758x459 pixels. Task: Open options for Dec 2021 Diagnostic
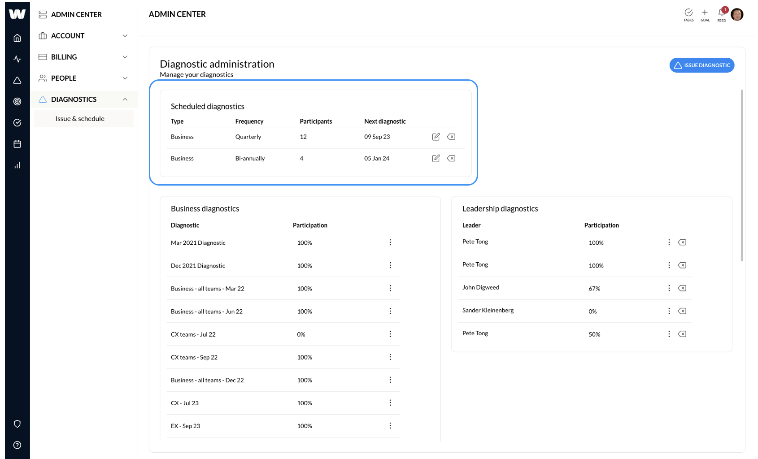[x=390, y=265]
